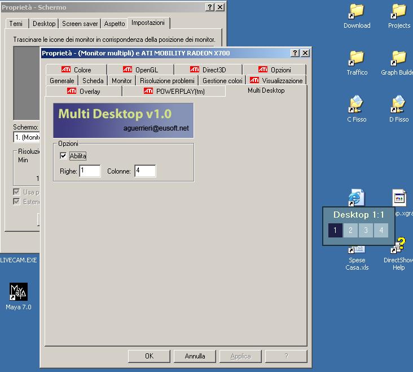This screenshot has width=413, height=372.
Task: Switch to desktop 2 in Desktop switcher
Action: [350, 230]
